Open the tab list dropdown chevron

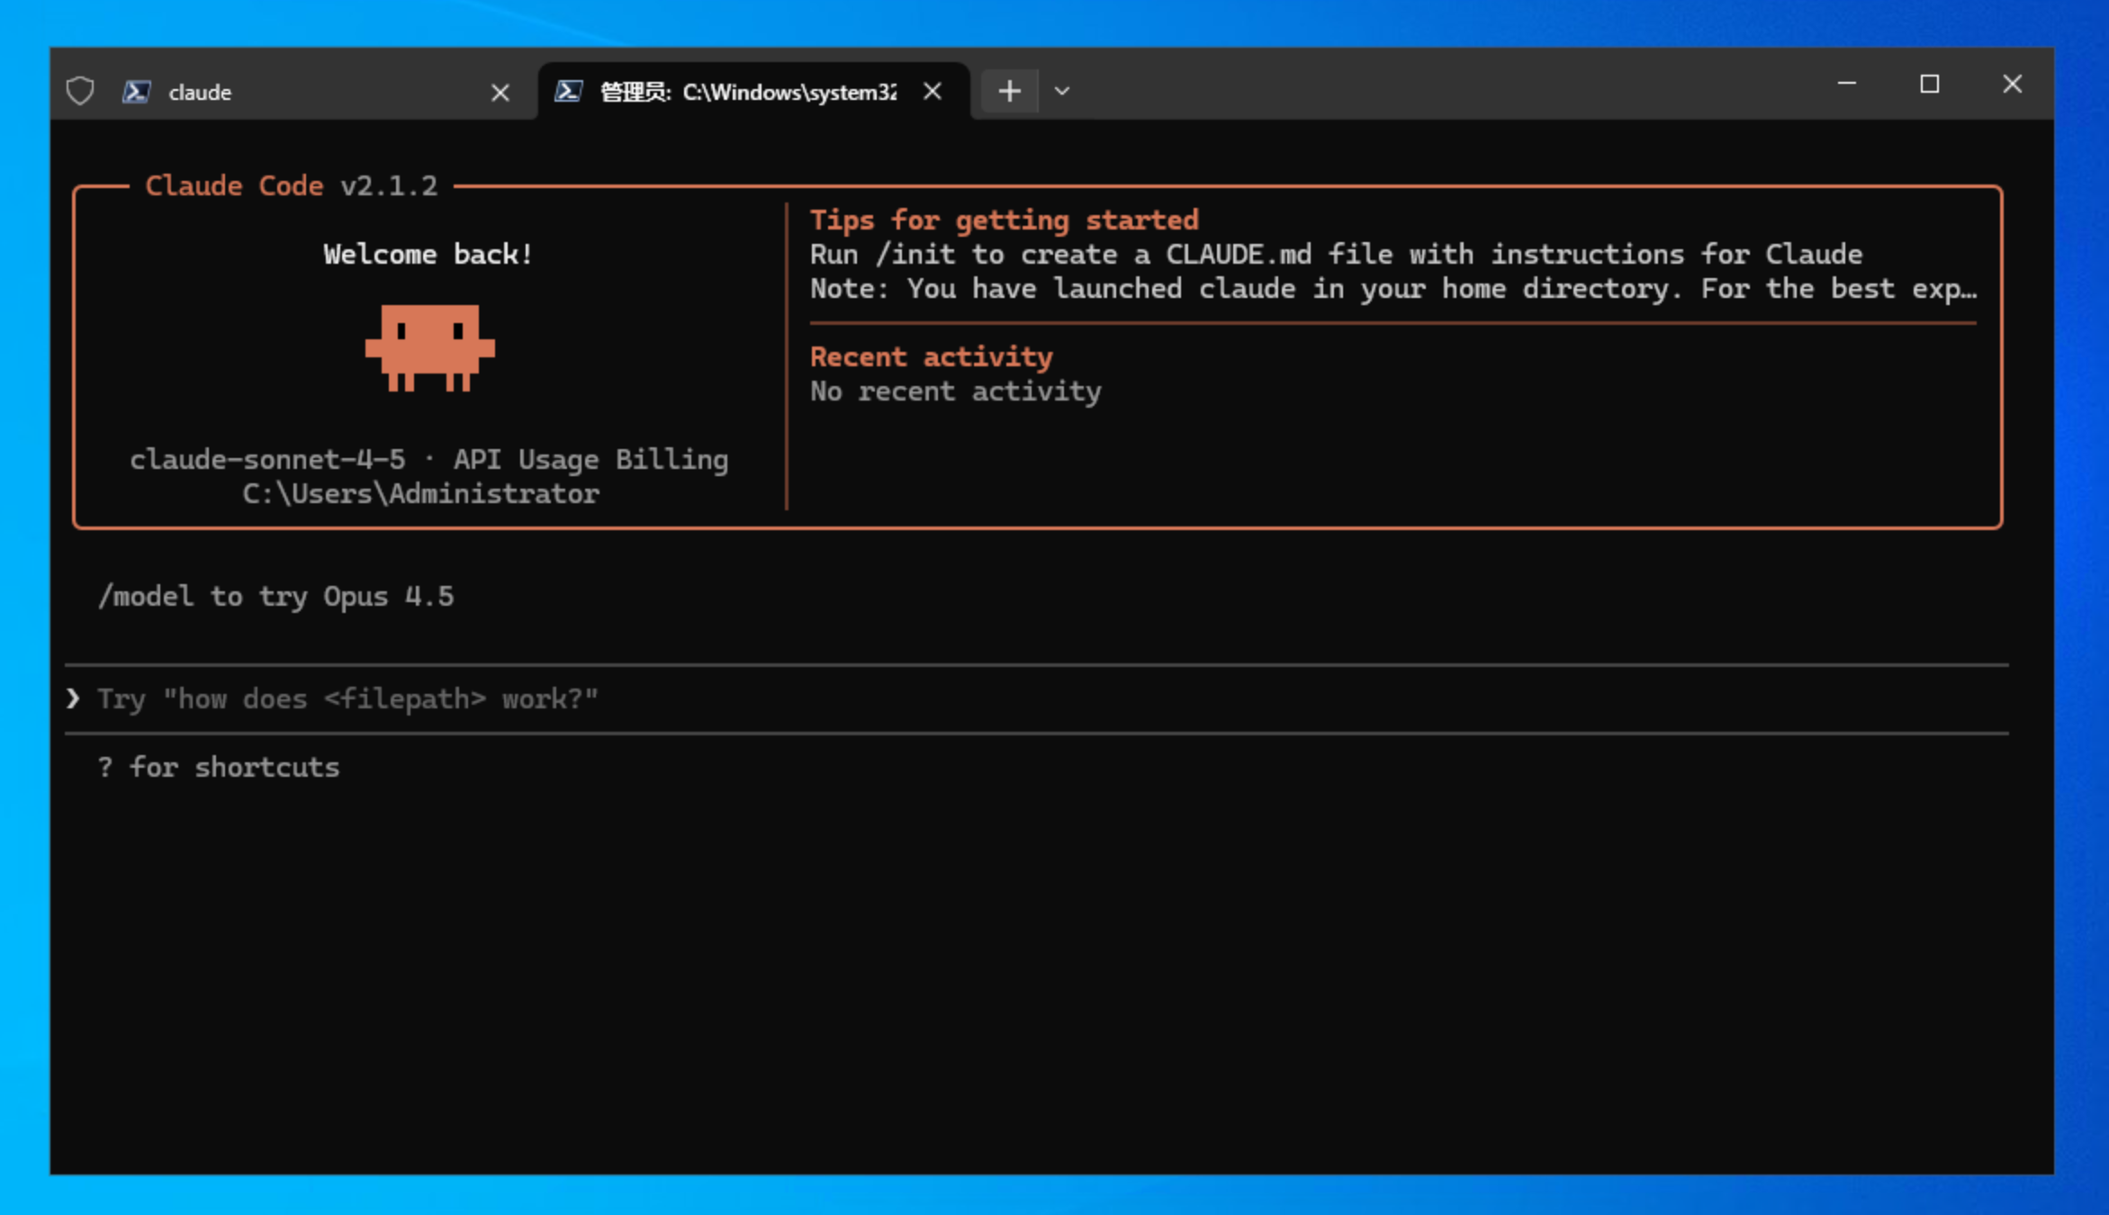pyautogui.click(x=1061, y=90)
